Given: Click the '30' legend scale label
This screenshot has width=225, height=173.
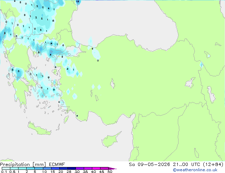Looking at the screenshot, I should click(77, 172).
